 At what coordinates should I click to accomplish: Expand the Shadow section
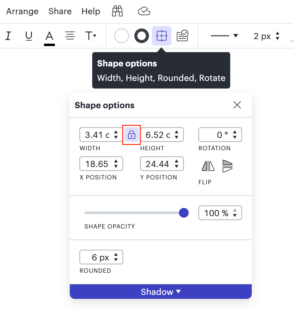160,292
